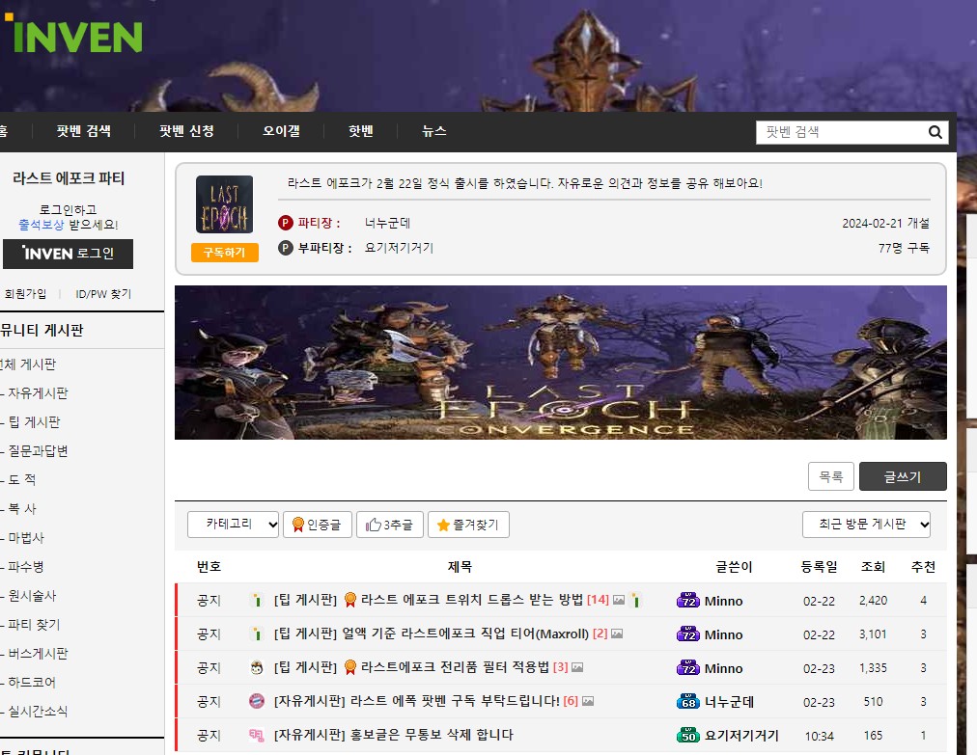Image resolution: width=977 pixels, height=755 pixels.
Task: Open 팟벤 신청 in the nav bar
Action: 186,131
